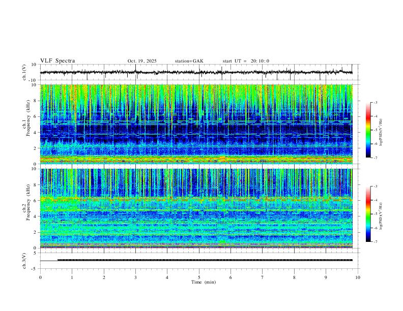Click the "6" kHz tick on the ch.1 spectrogram

tap(35, 116)
